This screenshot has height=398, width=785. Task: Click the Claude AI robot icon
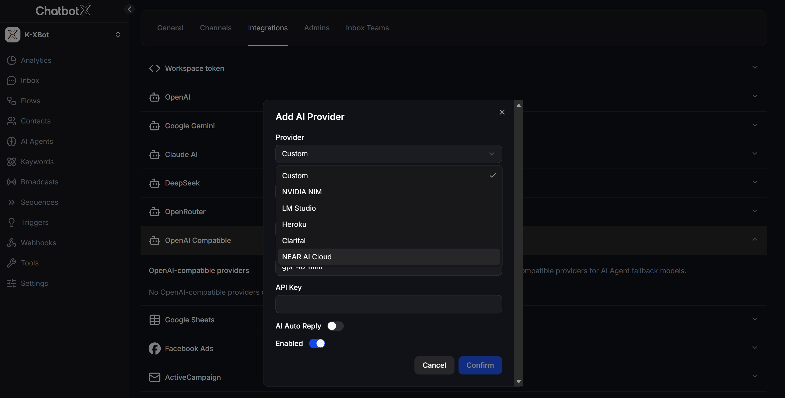tap(155, 154)
